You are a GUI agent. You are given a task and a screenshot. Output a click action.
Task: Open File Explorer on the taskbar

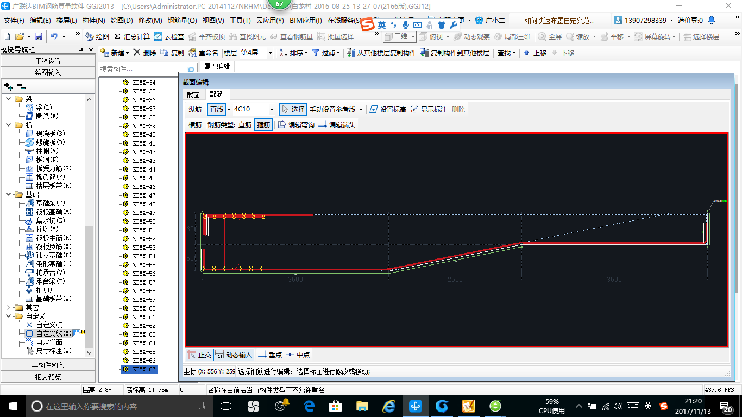(362, 406)
